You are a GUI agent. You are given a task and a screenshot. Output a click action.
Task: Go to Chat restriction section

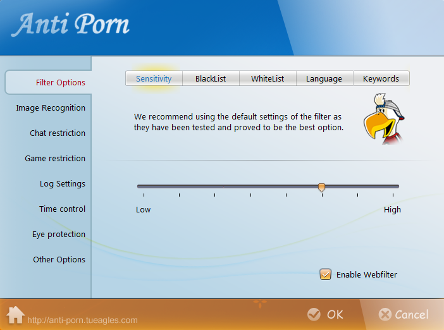(58, 133)
